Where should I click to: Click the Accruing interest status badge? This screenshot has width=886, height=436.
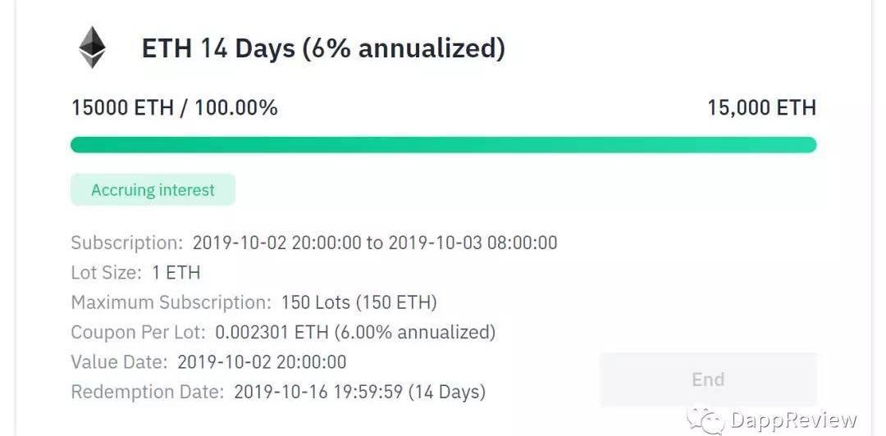[153, 190]
